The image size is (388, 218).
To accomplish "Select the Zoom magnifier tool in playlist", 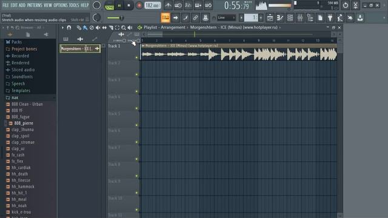I will (x=124, y=27).
